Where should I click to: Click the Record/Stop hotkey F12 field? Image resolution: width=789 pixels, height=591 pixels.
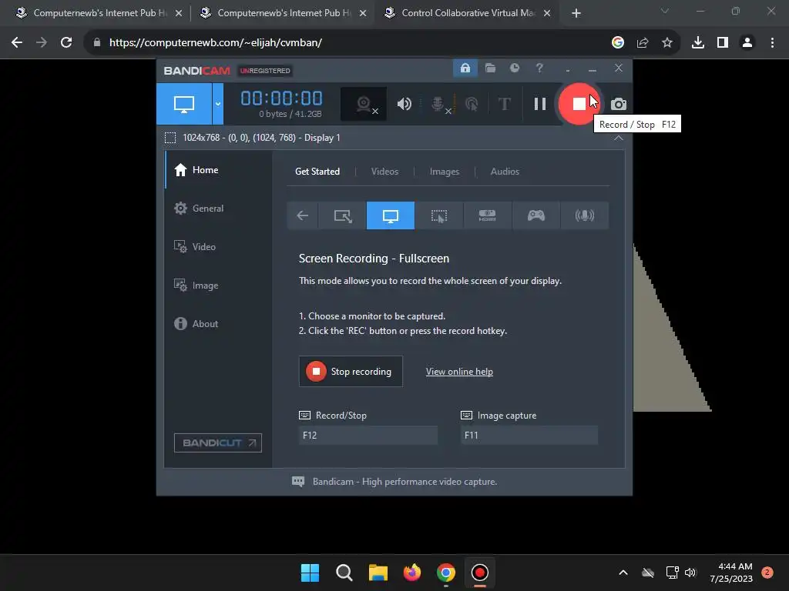(368, 436)
